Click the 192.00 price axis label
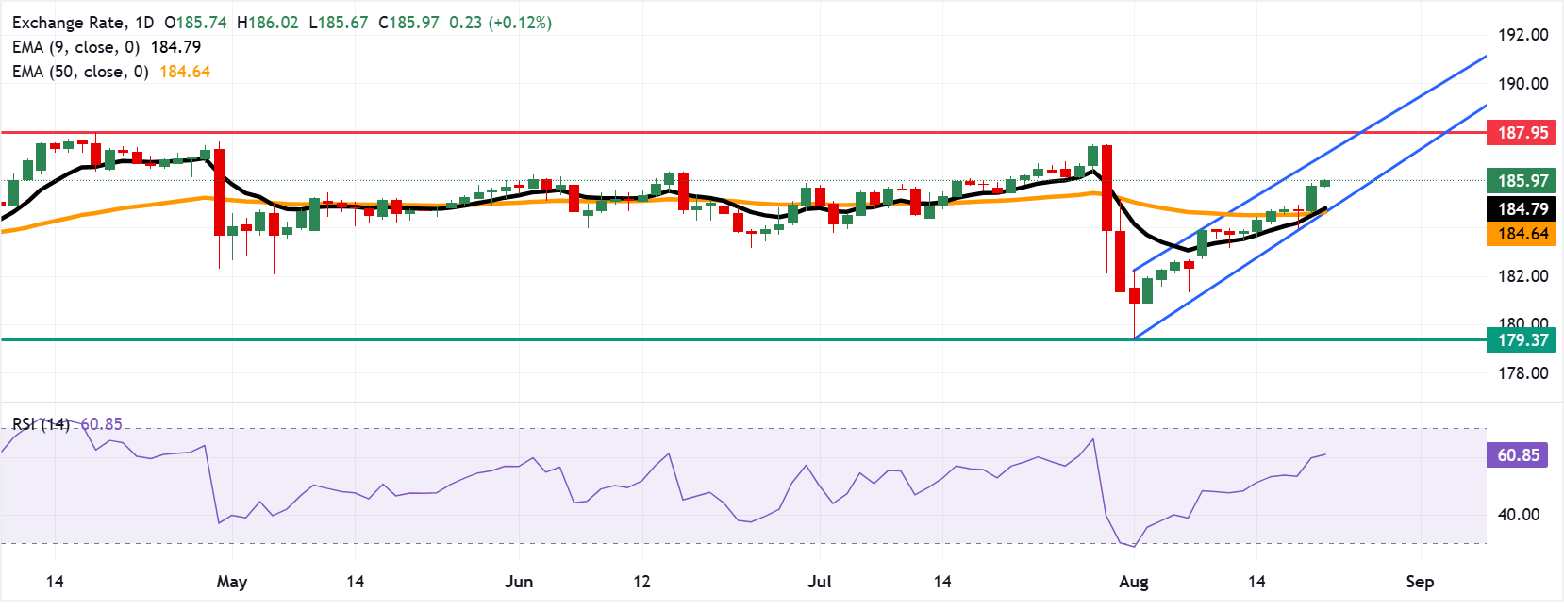The width and height of the screenshot is (1564, 610). [1523, 35]
